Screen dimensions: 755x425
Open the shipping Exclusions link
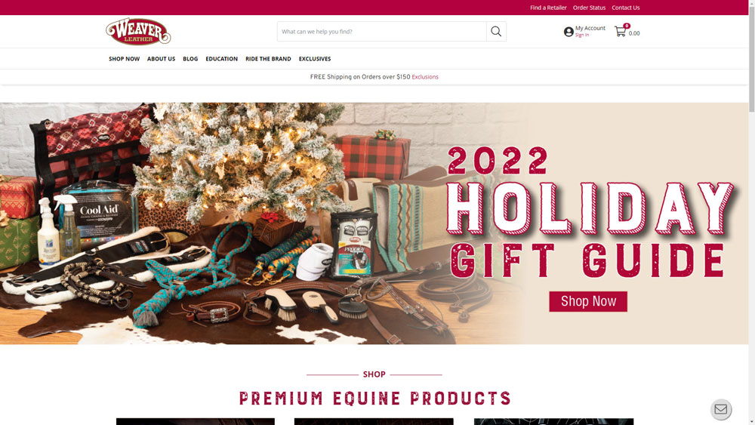click(x=425, y=77)
